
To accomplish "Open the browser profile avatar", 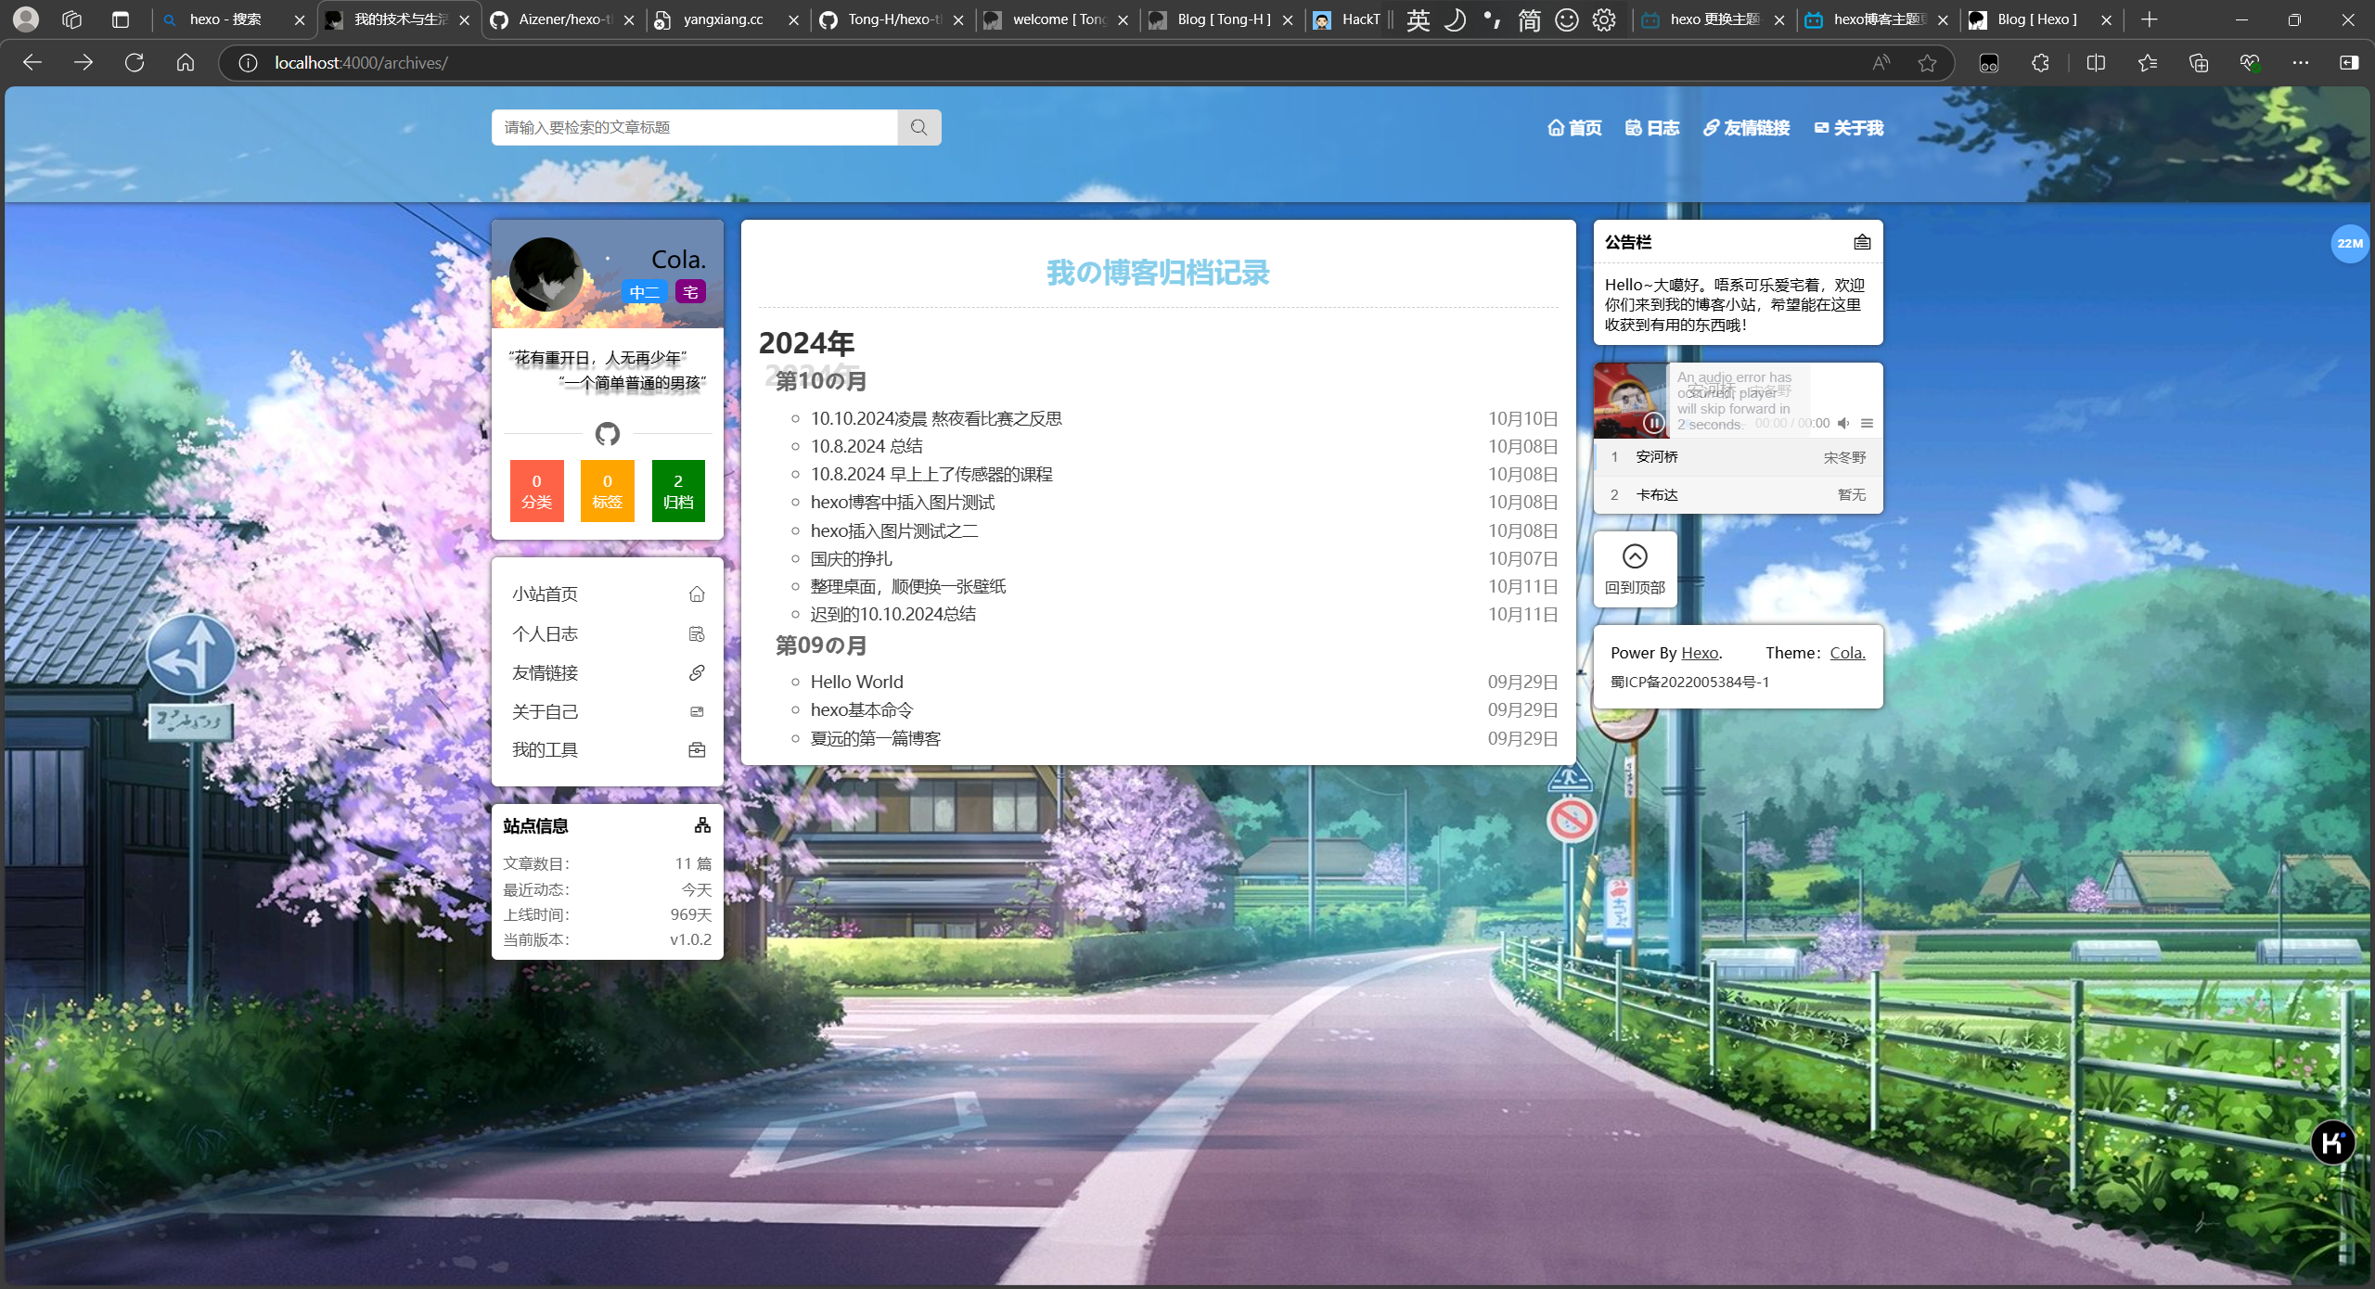I will 26,19.
